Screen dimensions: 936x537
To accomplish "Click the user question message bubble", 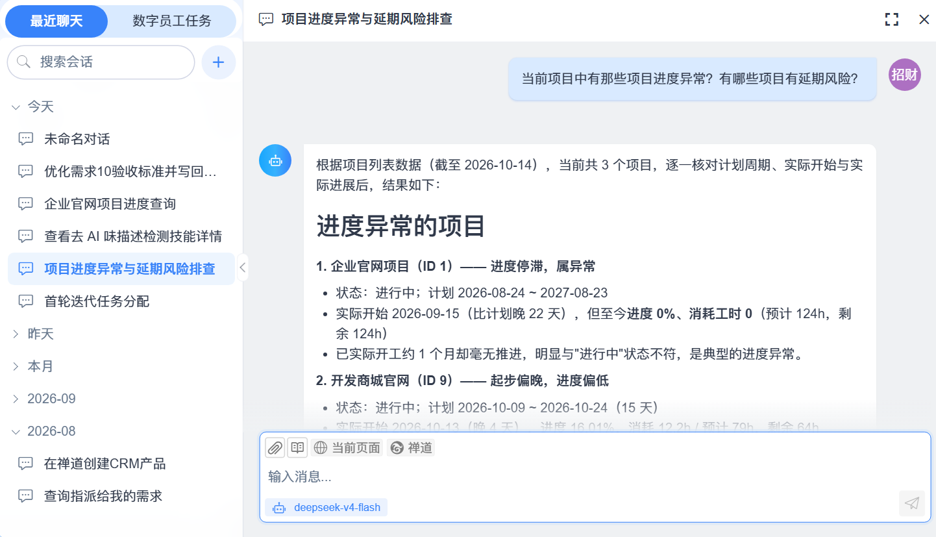I will (x=693, y=79).
